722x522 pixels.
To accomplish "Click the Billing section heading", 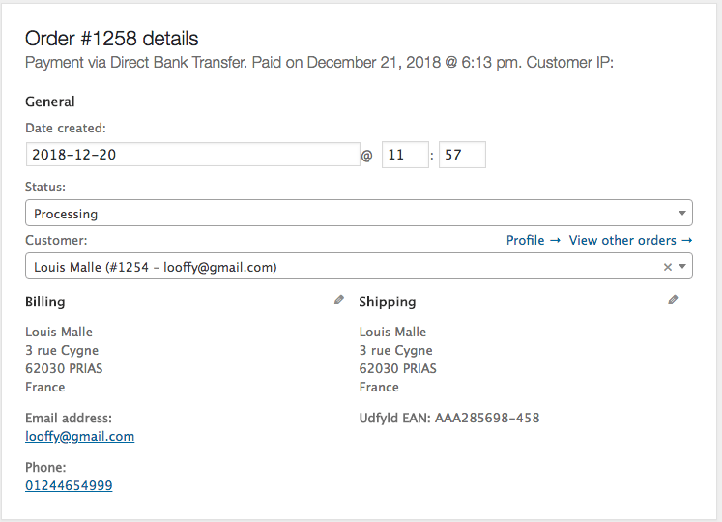I will pyautogui.click(x=45, y=302).
